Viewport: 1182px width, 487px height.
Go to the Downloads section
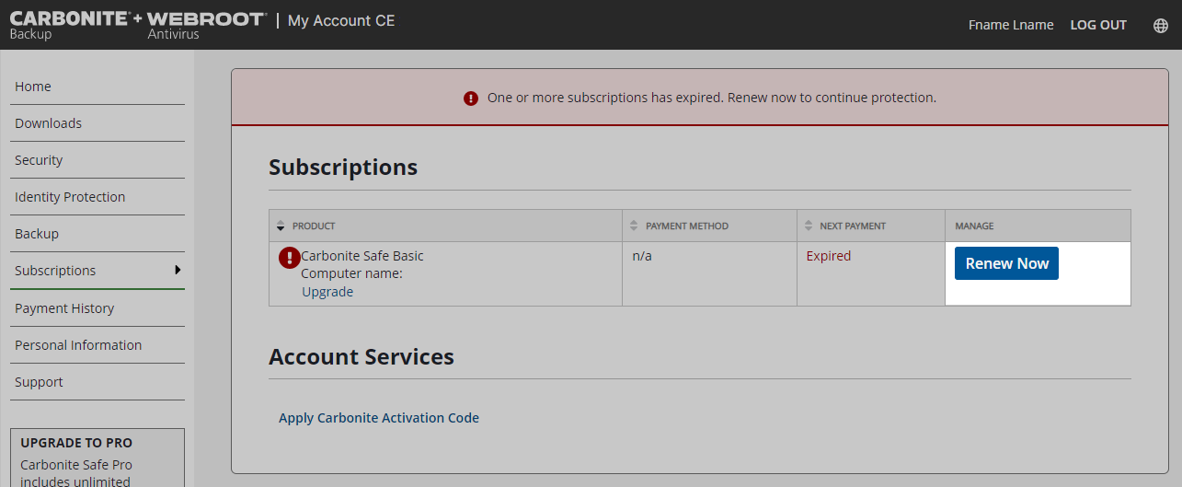[48, 123]
